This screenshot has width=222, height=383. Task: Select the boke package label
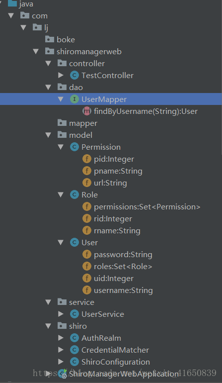coord(66,40)
